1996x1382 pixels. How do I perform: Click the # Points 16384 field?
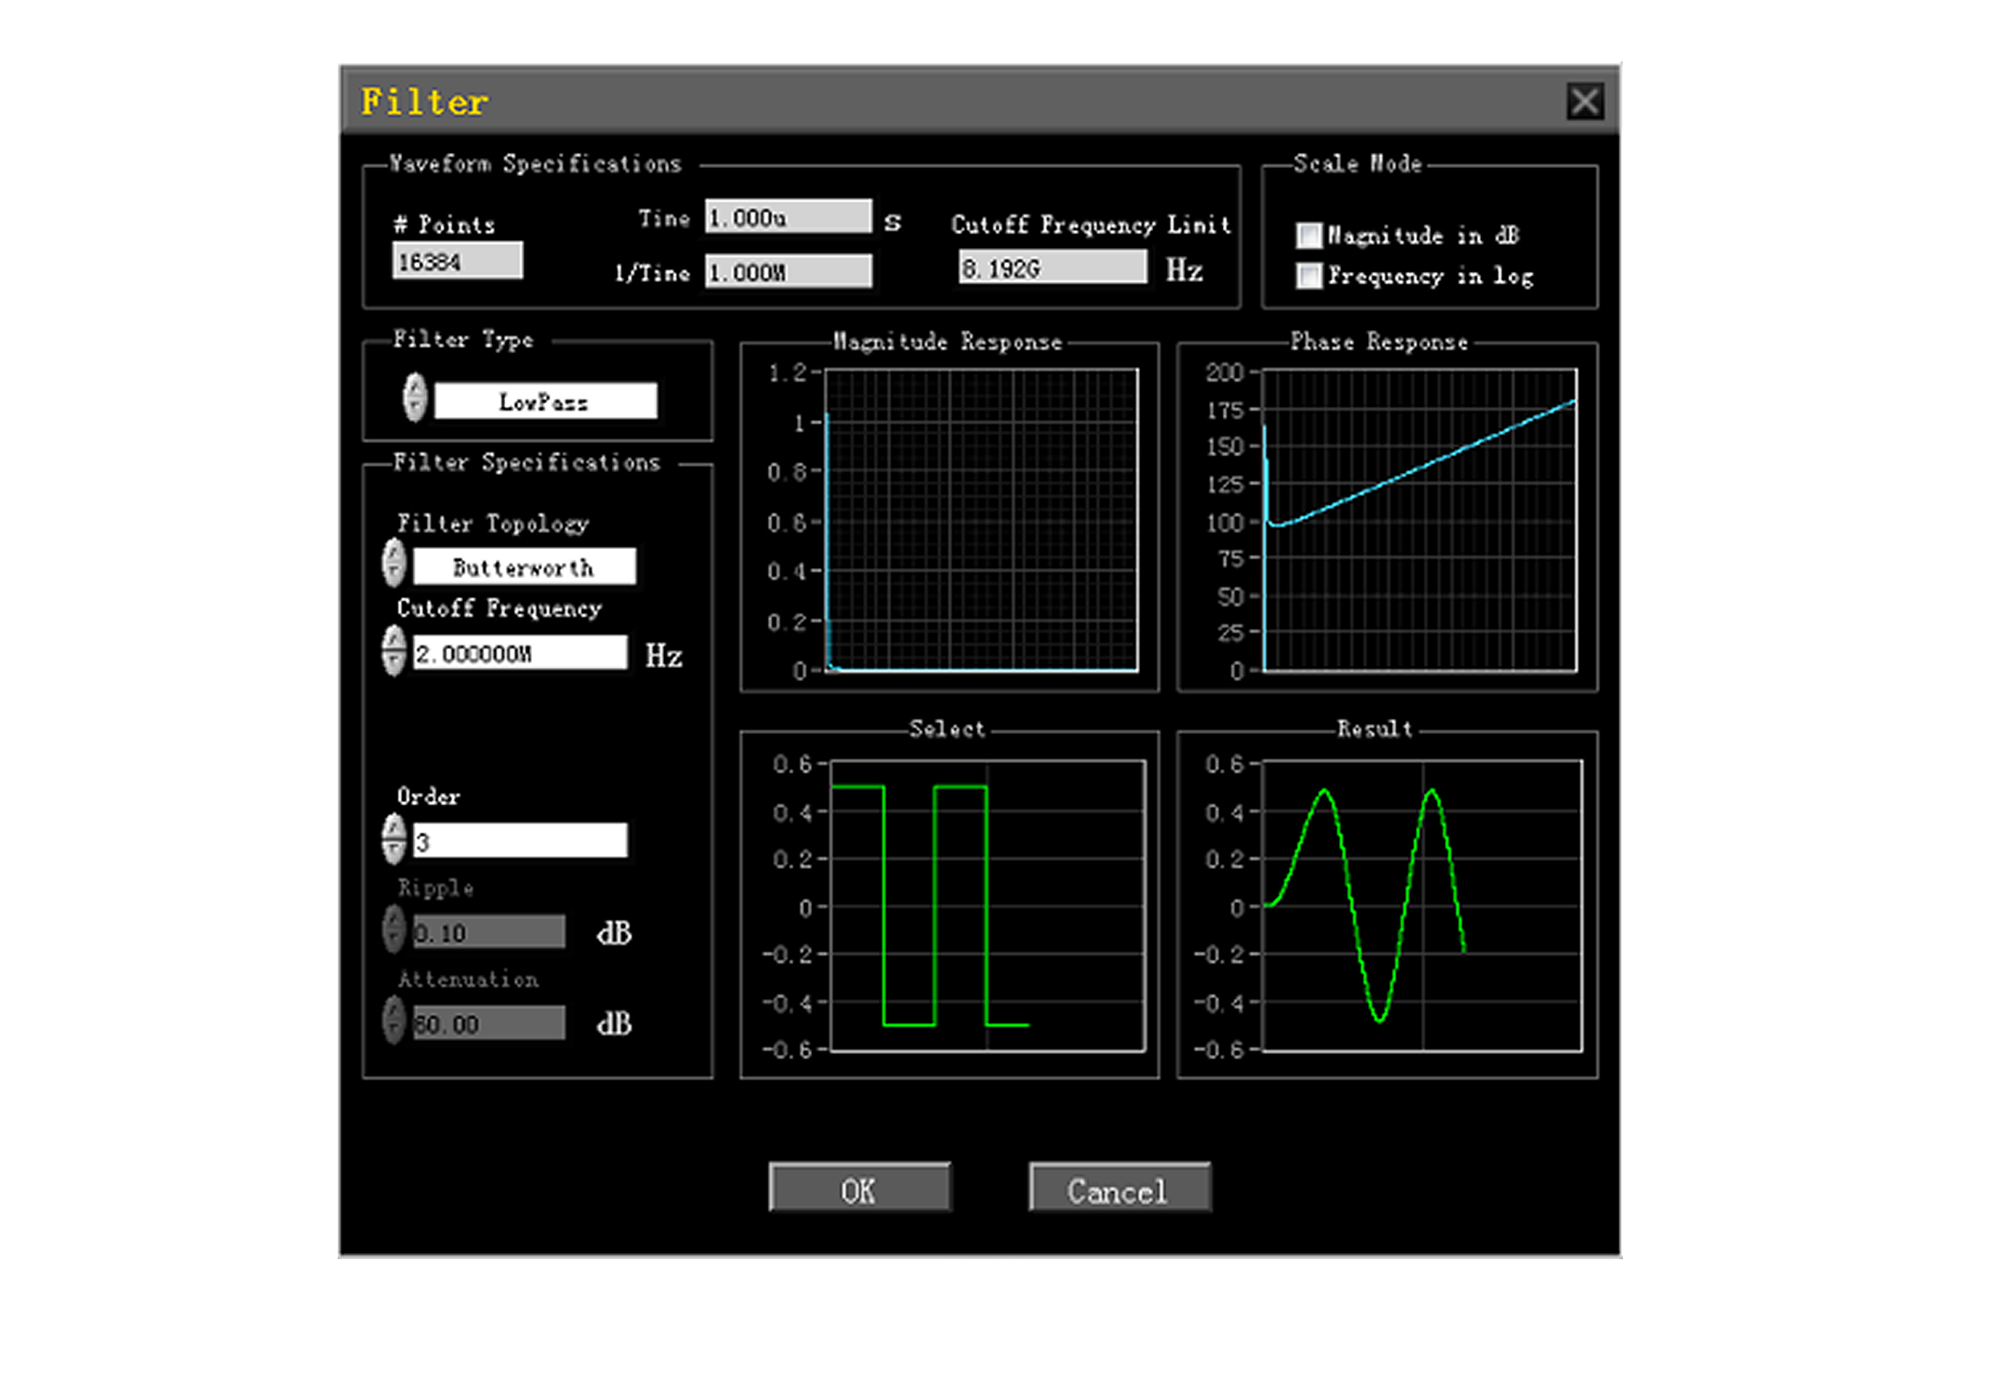(x=457, y=260)
